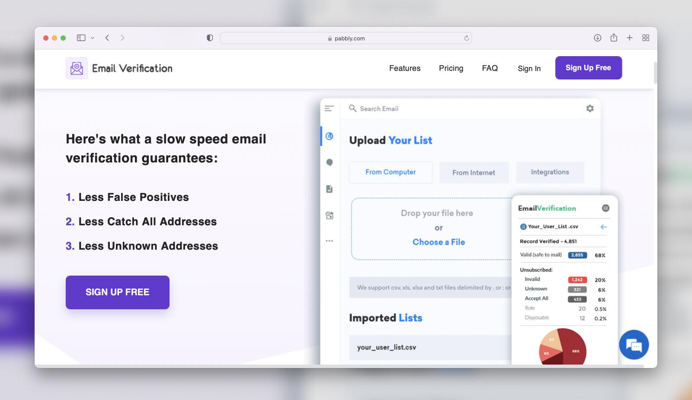Image resolution: width=692 pixels, height=400 pixels.
Task: Click the your_user_list.csv imported list row
Action: [430, 348]
